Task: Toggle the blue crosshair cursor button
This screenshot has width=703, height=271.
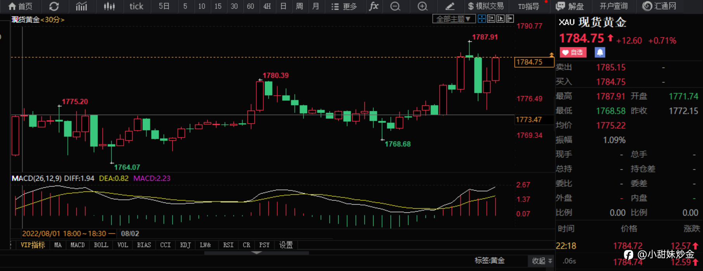Action: tap(481, 19)
